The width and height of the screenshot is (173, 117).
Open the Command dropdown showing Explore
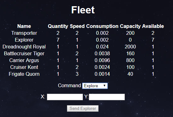coord(95,86)
